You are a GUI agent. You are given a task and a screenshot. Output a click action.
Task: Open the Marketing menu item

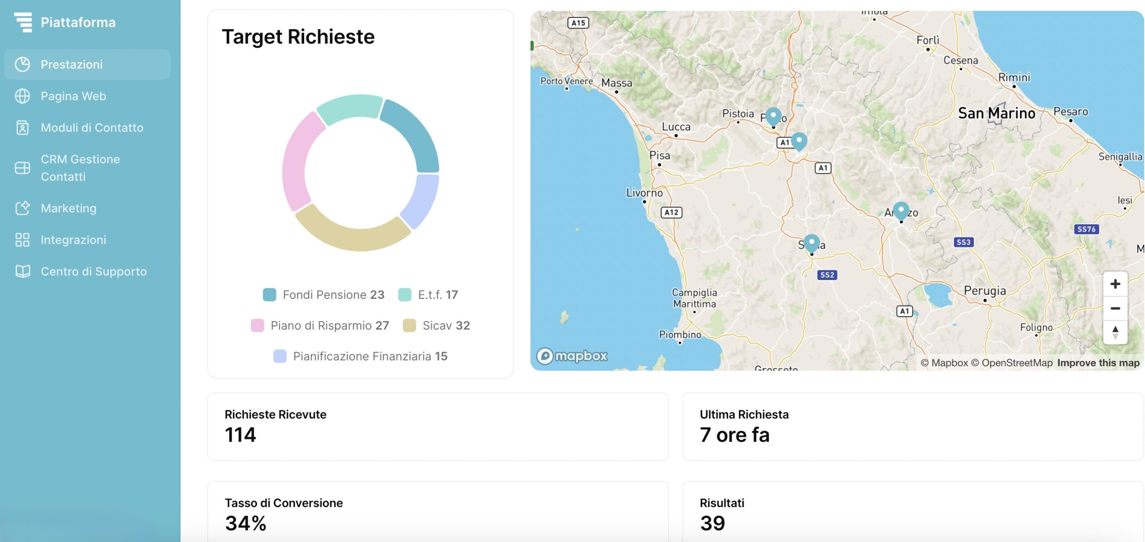click(x=68, y=208)
